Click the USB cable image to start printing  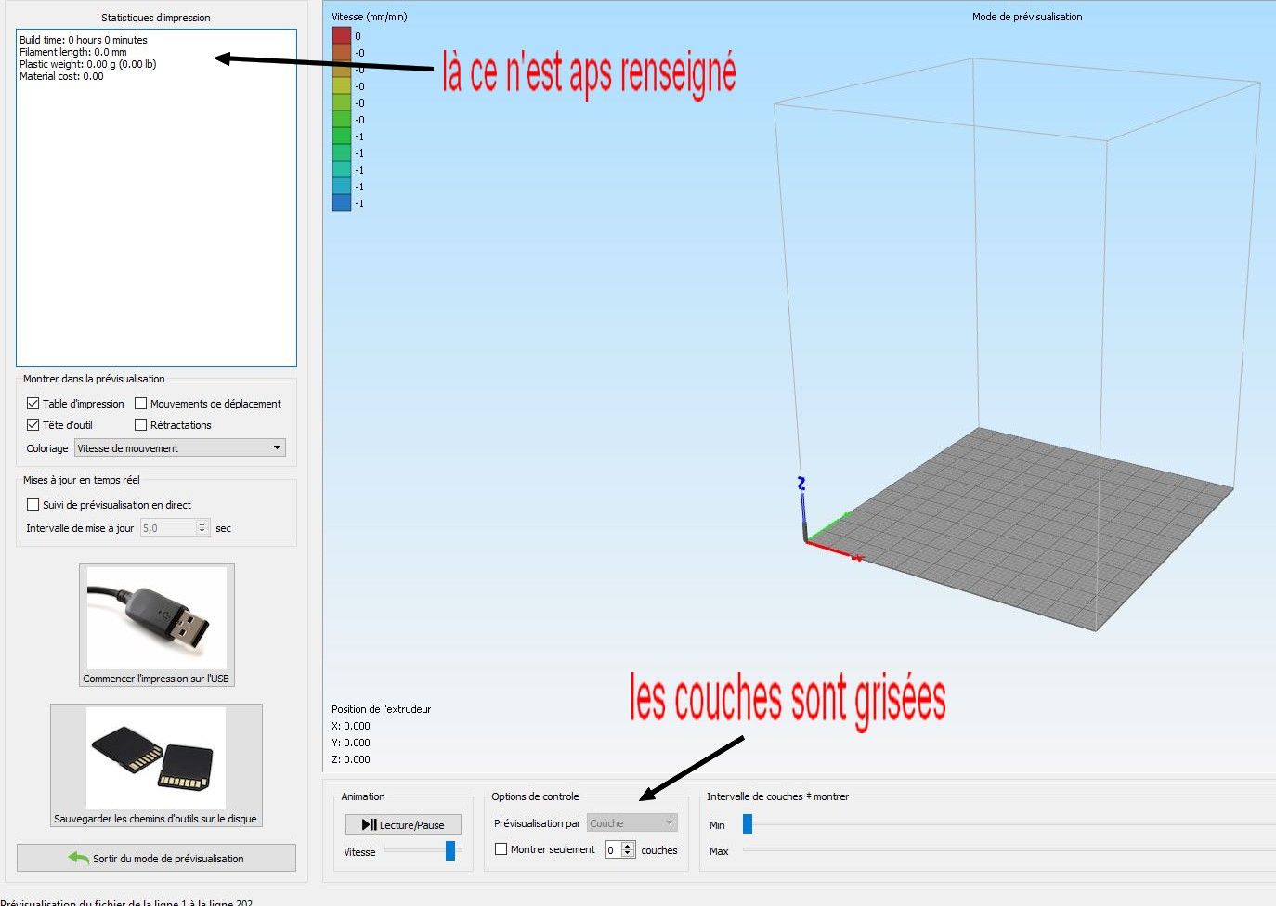(x=157, y=616)
